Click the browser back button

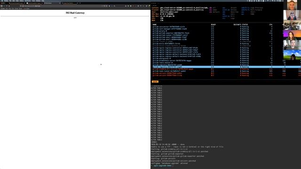tap(2, 6)
